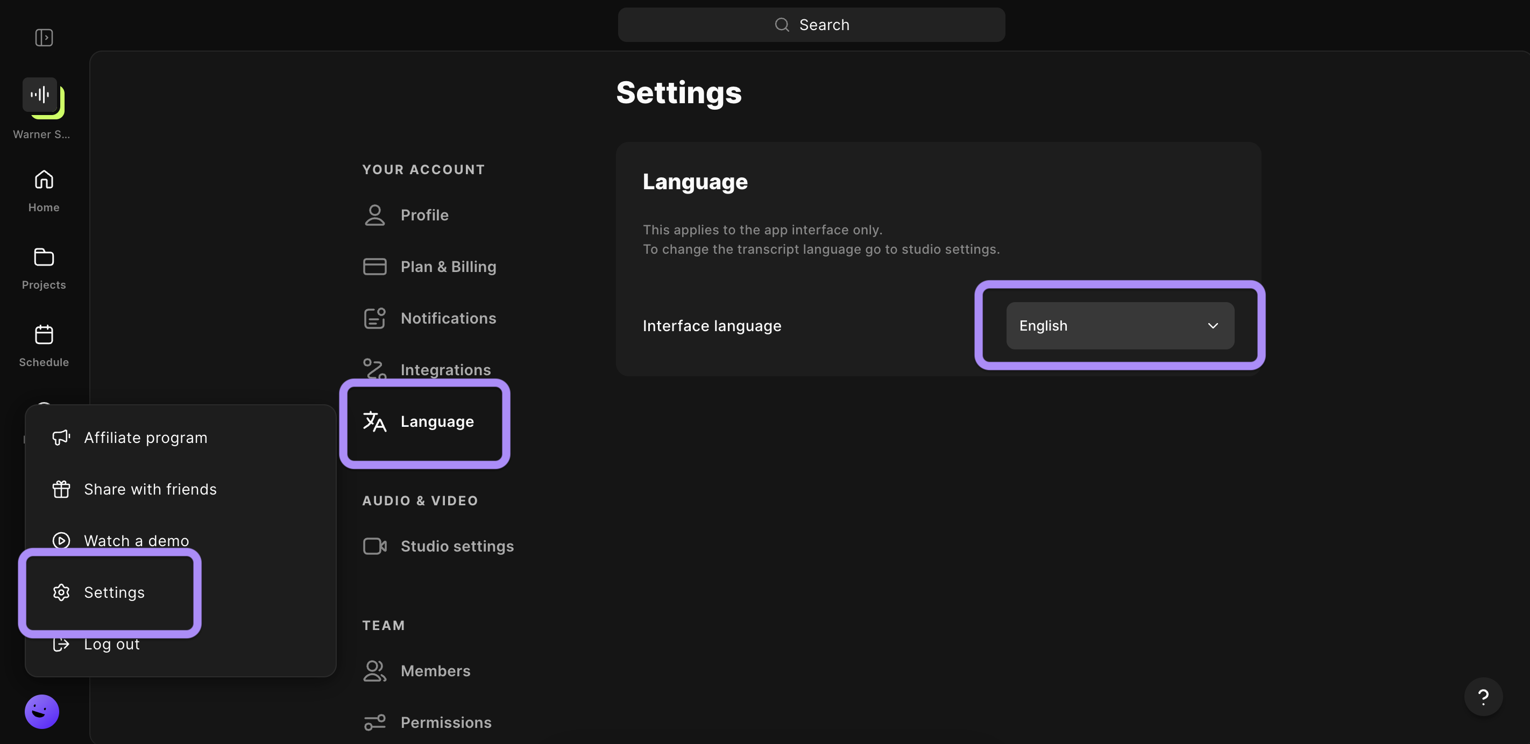The height and width of the screenshot is (744, 1530).
Task: Click the chevron in the English dropdown
Action: (x=1213, y=326)
